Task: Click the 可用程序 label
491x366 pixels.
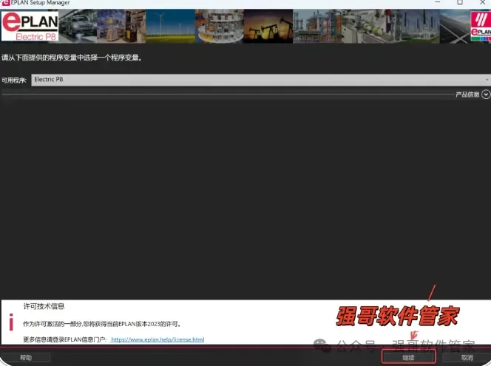Action: click(x=14, y=80)
